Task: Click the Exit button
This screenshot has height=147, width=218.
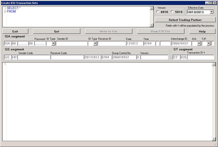Action: 15,31
